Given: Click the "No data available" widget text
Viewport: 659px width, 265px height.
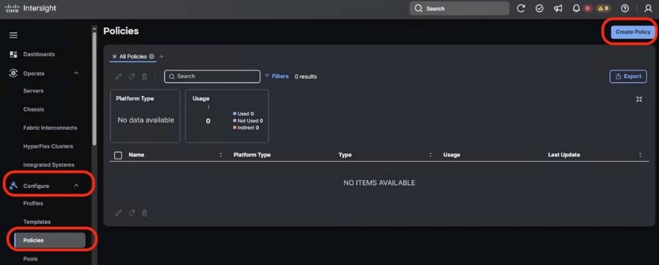Looking at the screenshot, I should tap(145, 120).
